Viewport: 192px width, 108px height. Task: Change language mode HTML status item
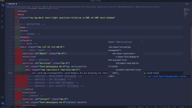click(156, 107)
